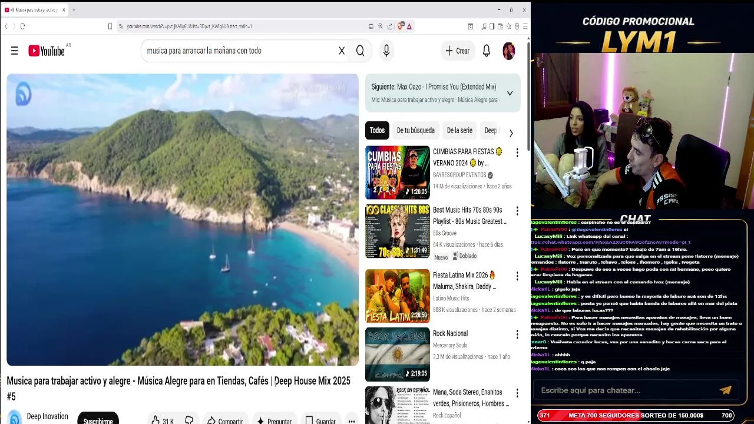Open the channel watermark on video
The width and height of the screenshot is (754, 424).
[x=24, y=95]
